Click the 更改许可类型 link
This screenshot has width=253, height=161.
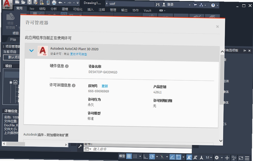(78, 54)
